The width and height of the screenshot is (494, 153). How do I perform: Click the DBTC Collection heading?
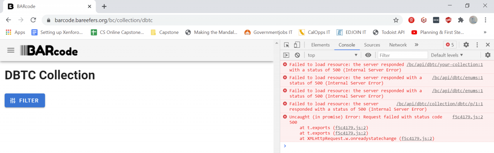point(50,75)
